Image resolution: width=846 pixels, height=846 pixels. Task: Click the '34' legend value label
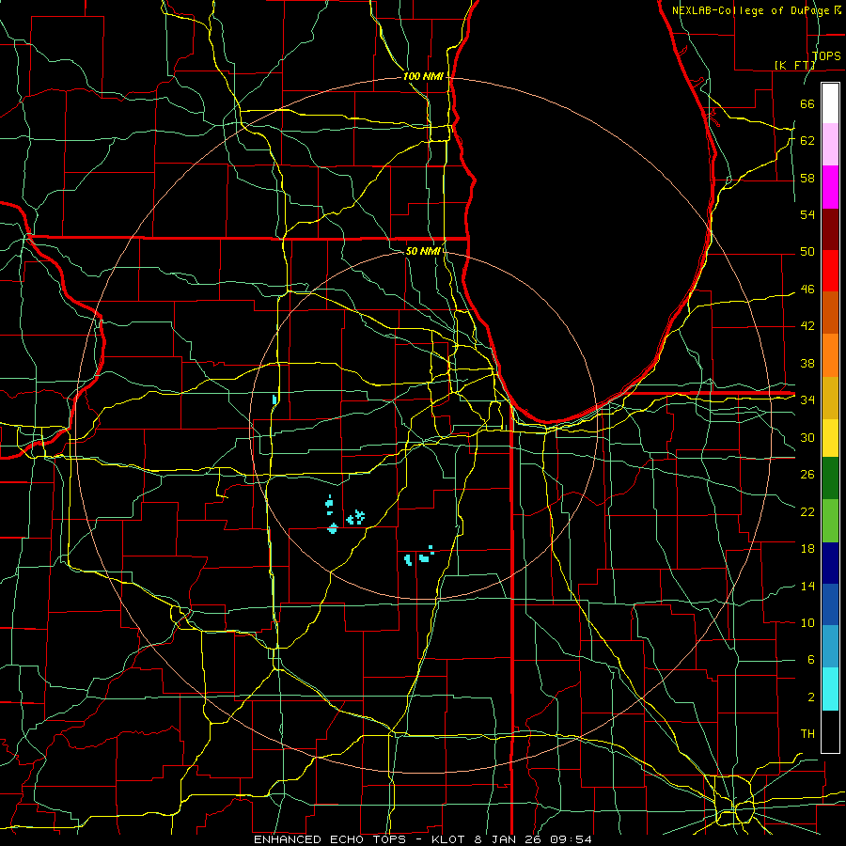[x=807, y=399]
